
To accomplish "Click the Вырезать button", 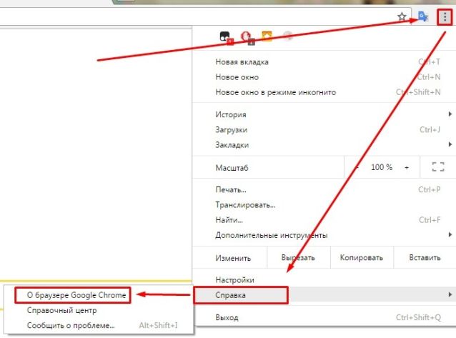I will (298, 258).
